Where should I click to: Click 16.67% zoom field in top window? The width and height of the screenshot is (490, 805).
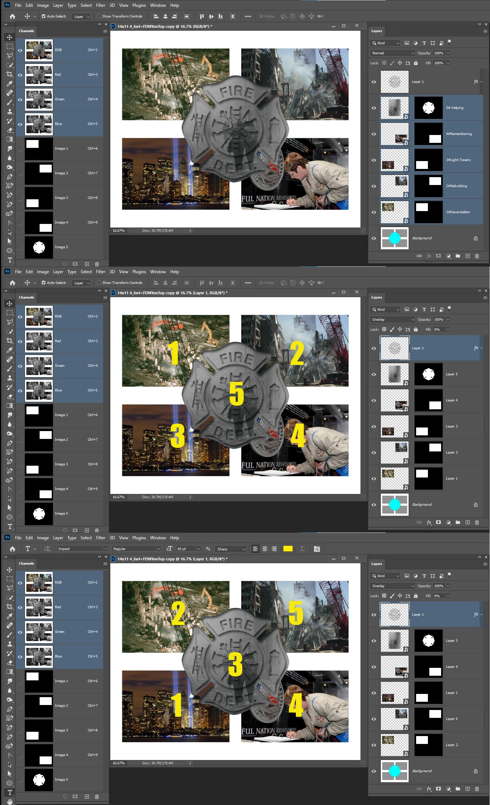coord(119,231)
